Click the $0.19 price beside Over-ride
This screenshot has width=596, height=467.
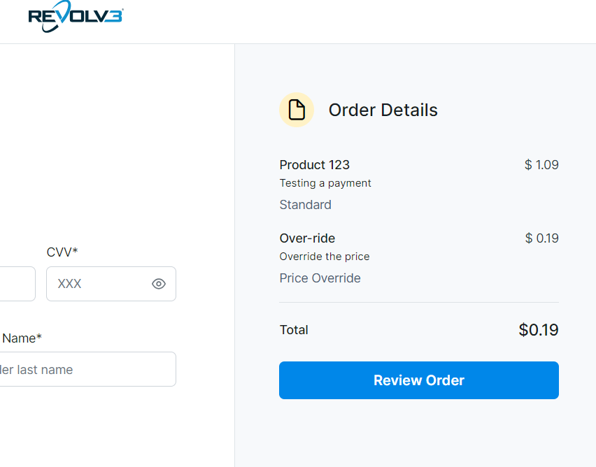pos(541,238)
